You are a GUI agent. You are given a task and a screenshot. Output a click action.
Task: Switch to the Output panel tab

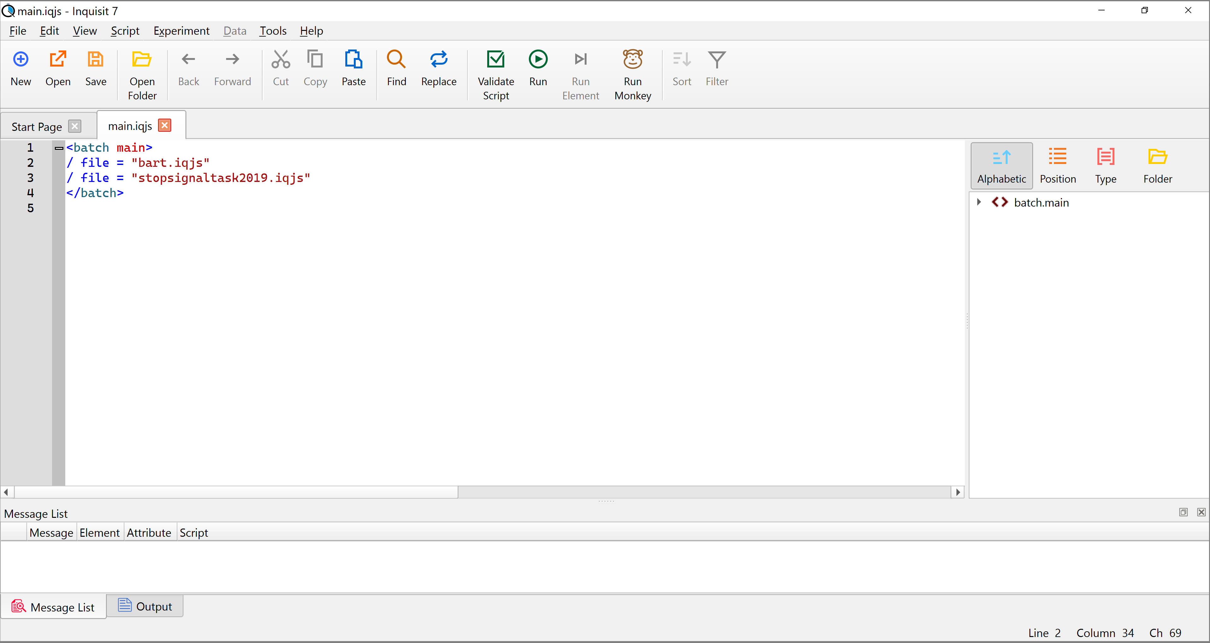pos(146,606)
